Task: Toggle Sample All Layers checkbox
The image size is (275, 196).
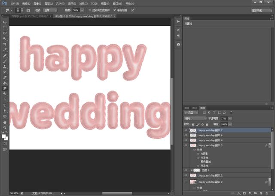Action: (90, 10)
